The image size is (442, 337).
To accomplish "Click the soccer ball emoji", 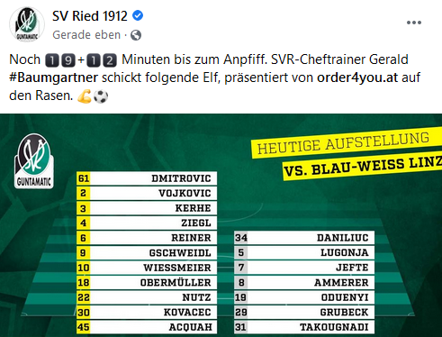I will click(101, 96).
